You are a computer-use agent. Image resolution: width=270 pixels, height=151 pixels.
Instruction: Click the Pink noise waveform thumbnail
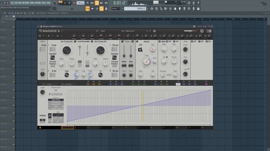coord(131,65)
